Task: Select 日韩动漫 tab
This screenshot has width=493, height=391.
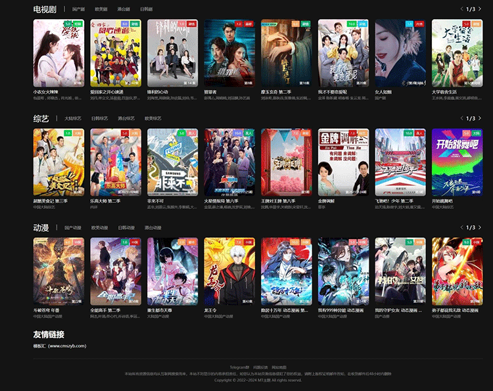Action: 126,227
